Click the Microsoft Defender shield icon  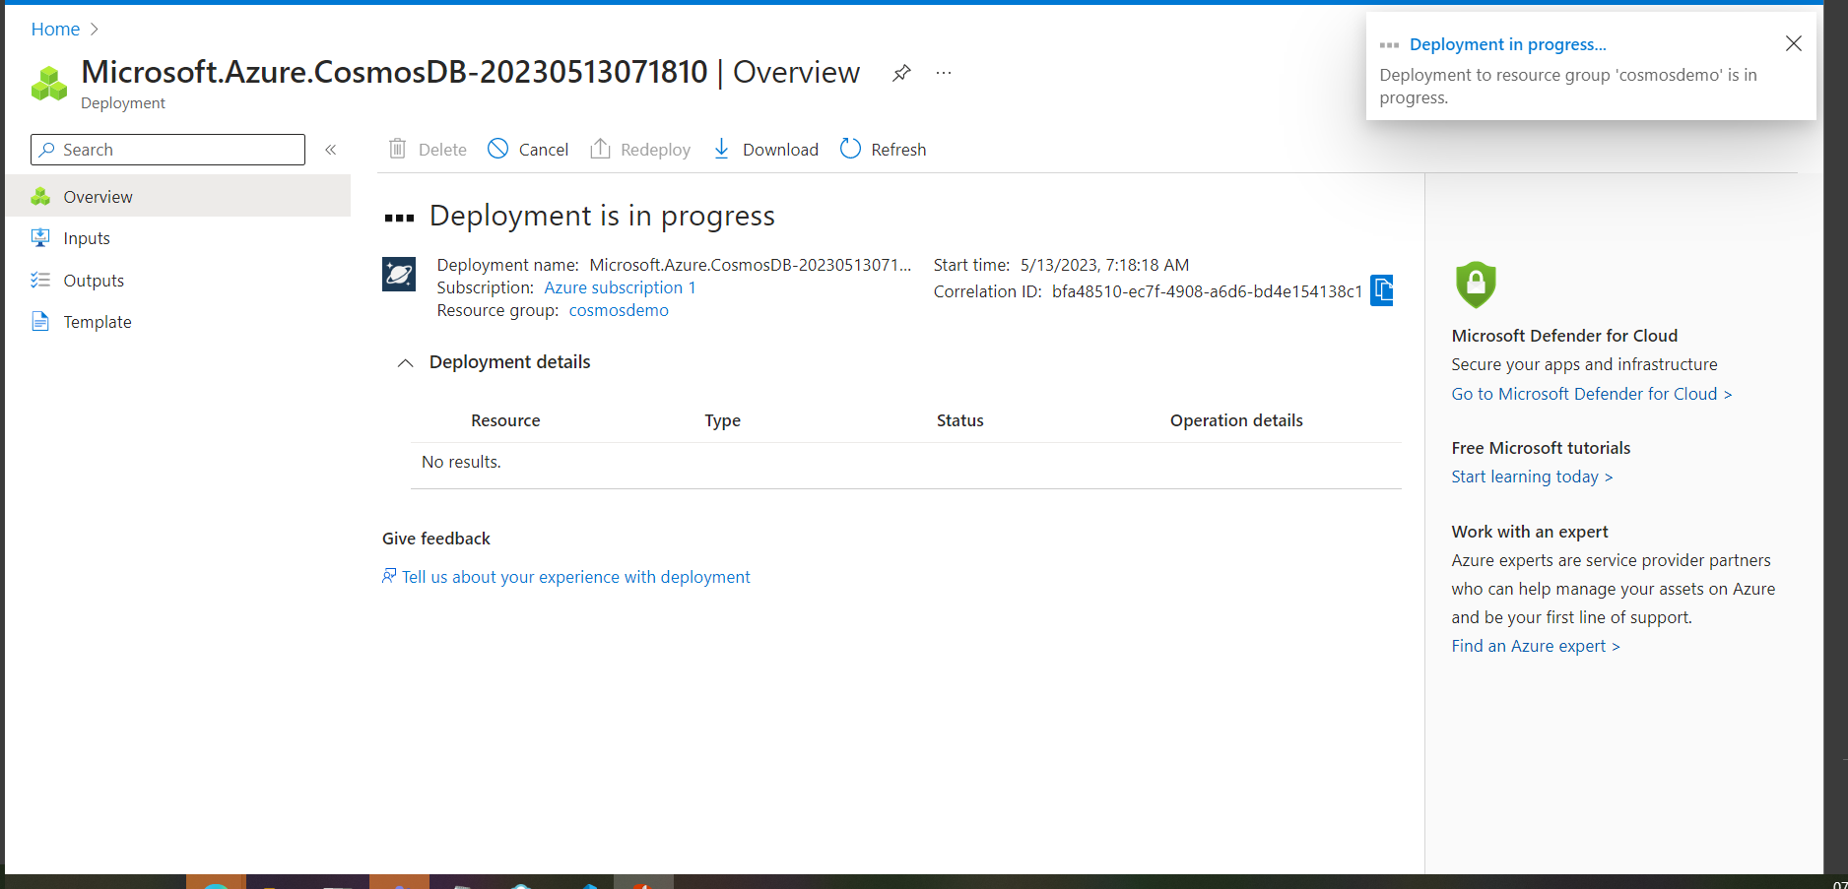tap(1476, 285)
